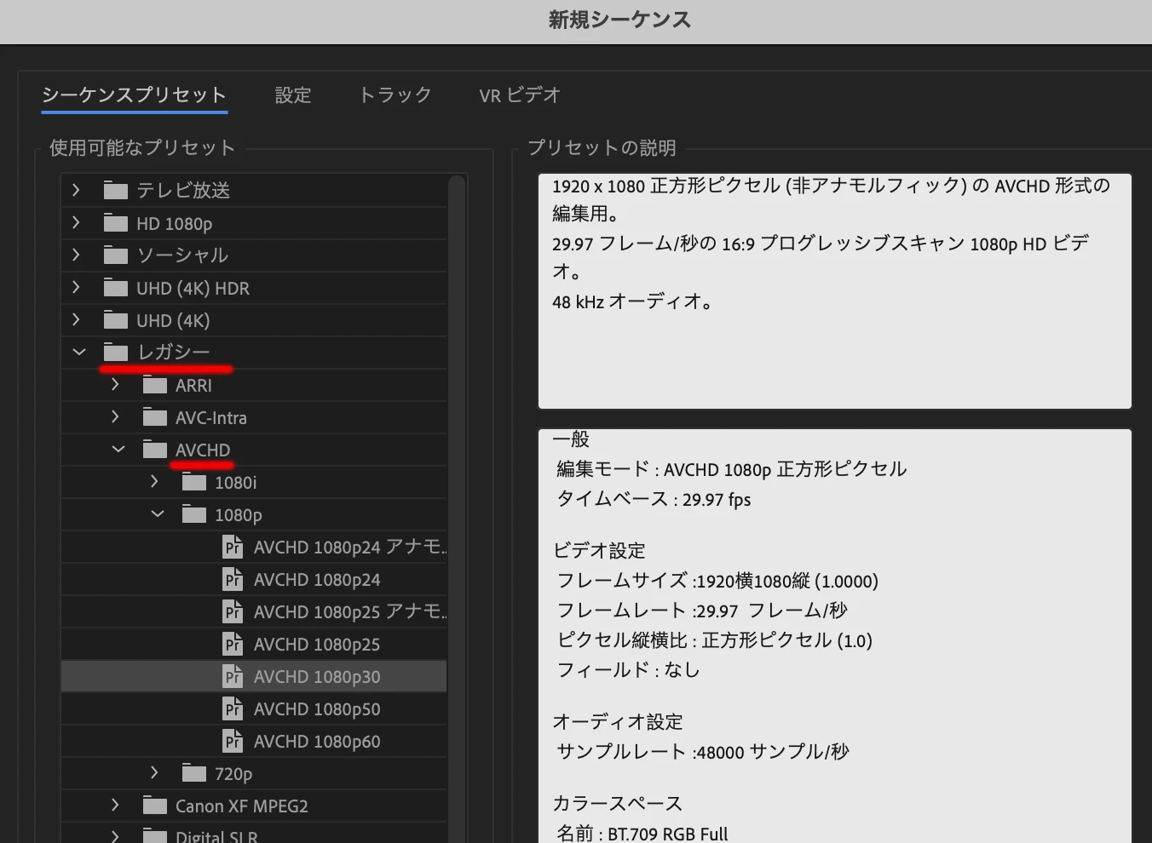Image resolution: width=1152 pixels, height=843 pixels.
Task: Expand the UHD (4K) folder chevron
Action: [77, 320]
